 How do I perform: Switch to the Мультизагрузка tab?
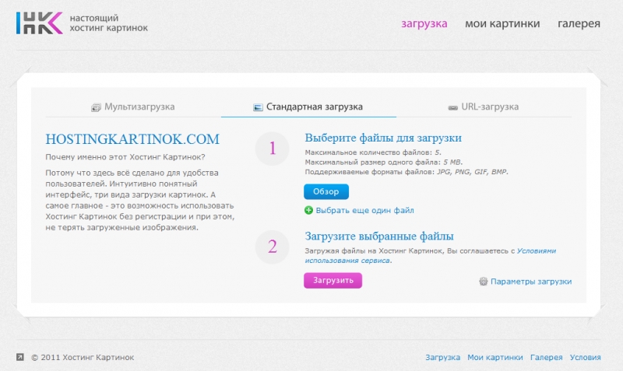[139, 107]
